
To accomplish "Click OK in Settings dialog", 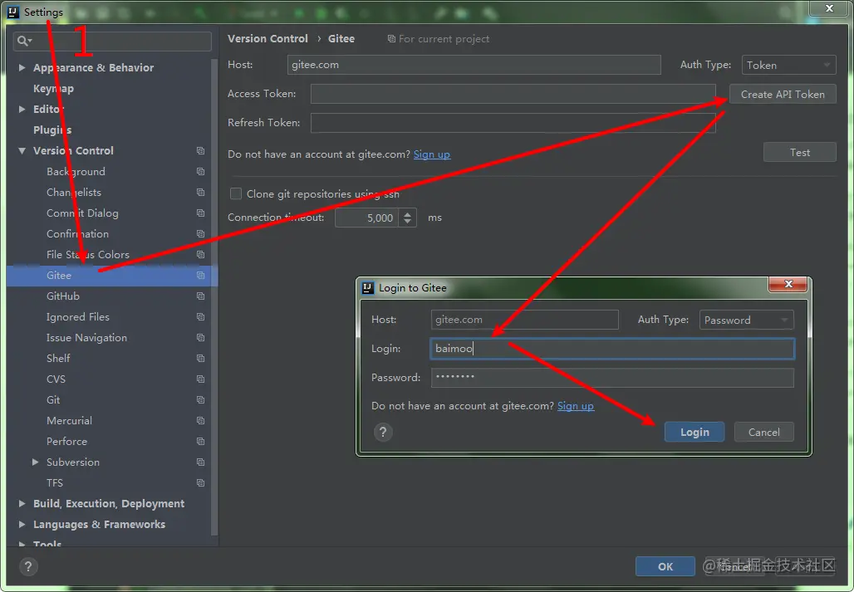I will pyautogui.click(x=665, y=566).
